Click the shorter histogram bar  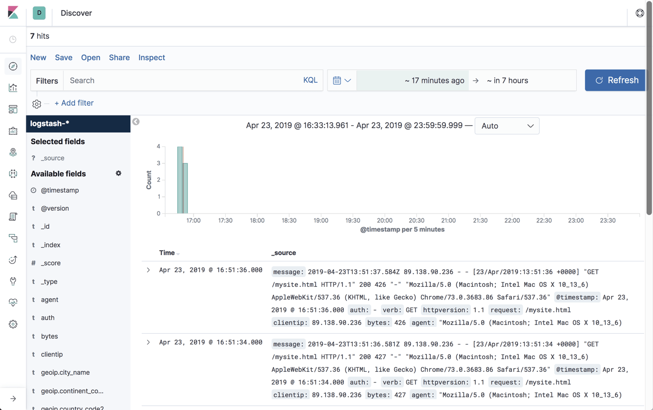pos(185,188)
